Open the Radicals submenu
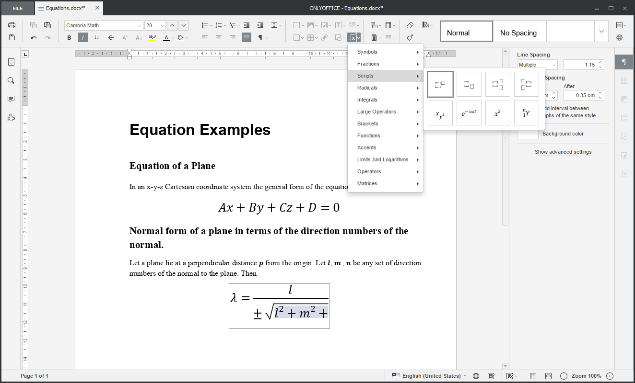The width and height of the screenshot is (635, 383). coord(386,88)
